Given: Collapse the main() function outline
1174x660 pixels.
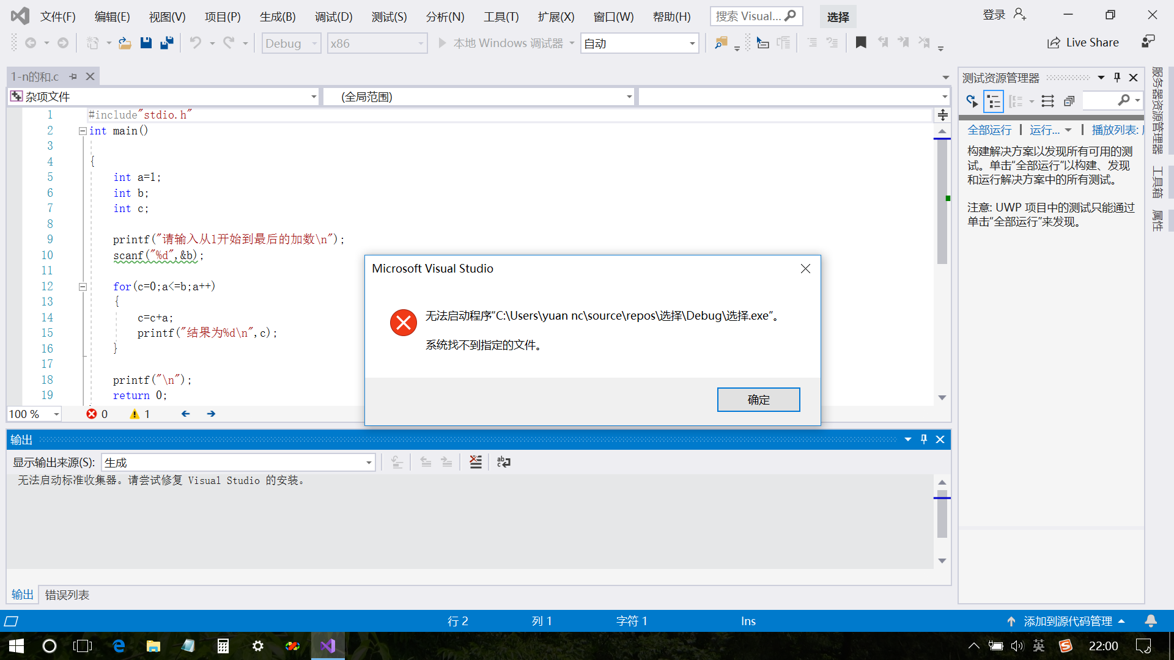Looking at the screenshot, I should [83, 131].
